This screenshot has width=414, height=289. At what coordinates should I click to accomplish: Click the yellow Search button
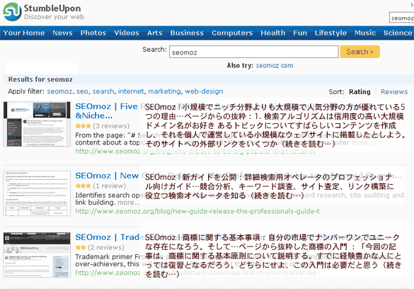pyautogui.click(x=360, y=52)
